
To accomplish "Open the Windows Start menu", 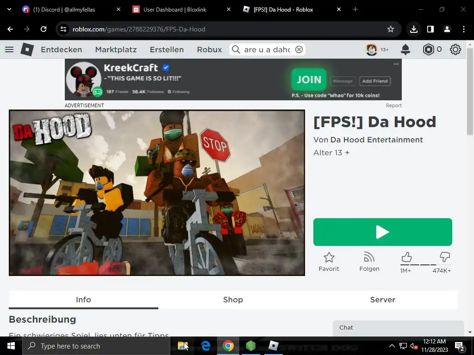I will pos(11,346).
